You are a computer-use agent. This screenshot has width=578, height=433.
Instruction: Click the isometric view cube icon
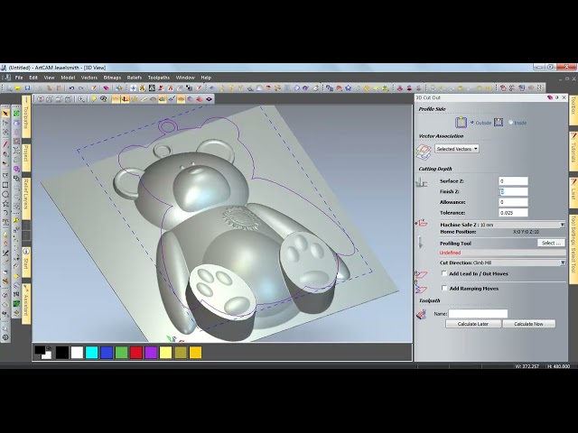[x=41, y=99]
